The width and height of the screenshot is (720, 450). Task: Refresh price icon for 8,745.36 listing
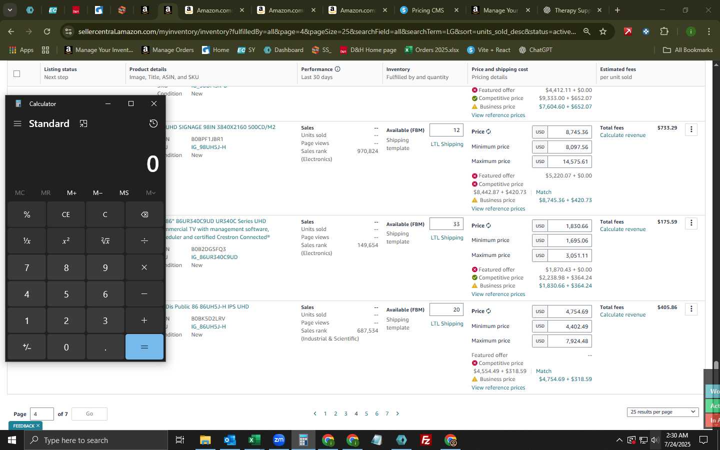point(488,132)
